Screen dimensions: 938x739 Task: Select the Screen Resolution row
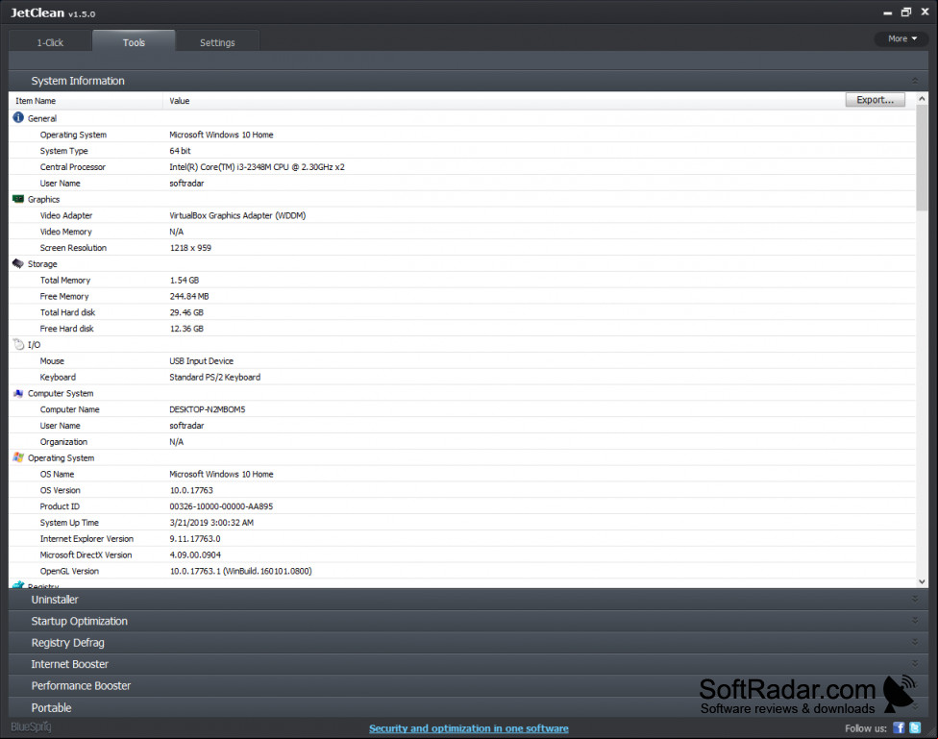(462, 248)
